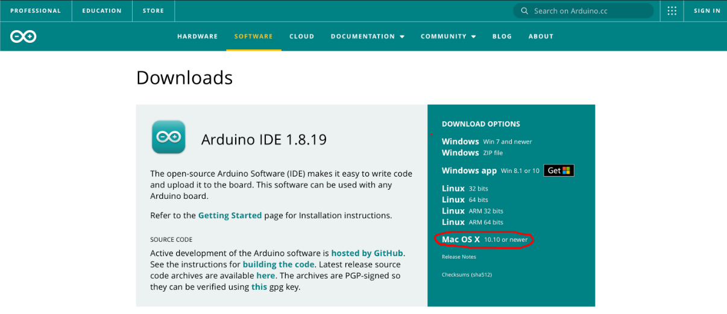Click the Windows Store Get button
The height and width of the screenshot is (314, 727).
pos(559,171)
